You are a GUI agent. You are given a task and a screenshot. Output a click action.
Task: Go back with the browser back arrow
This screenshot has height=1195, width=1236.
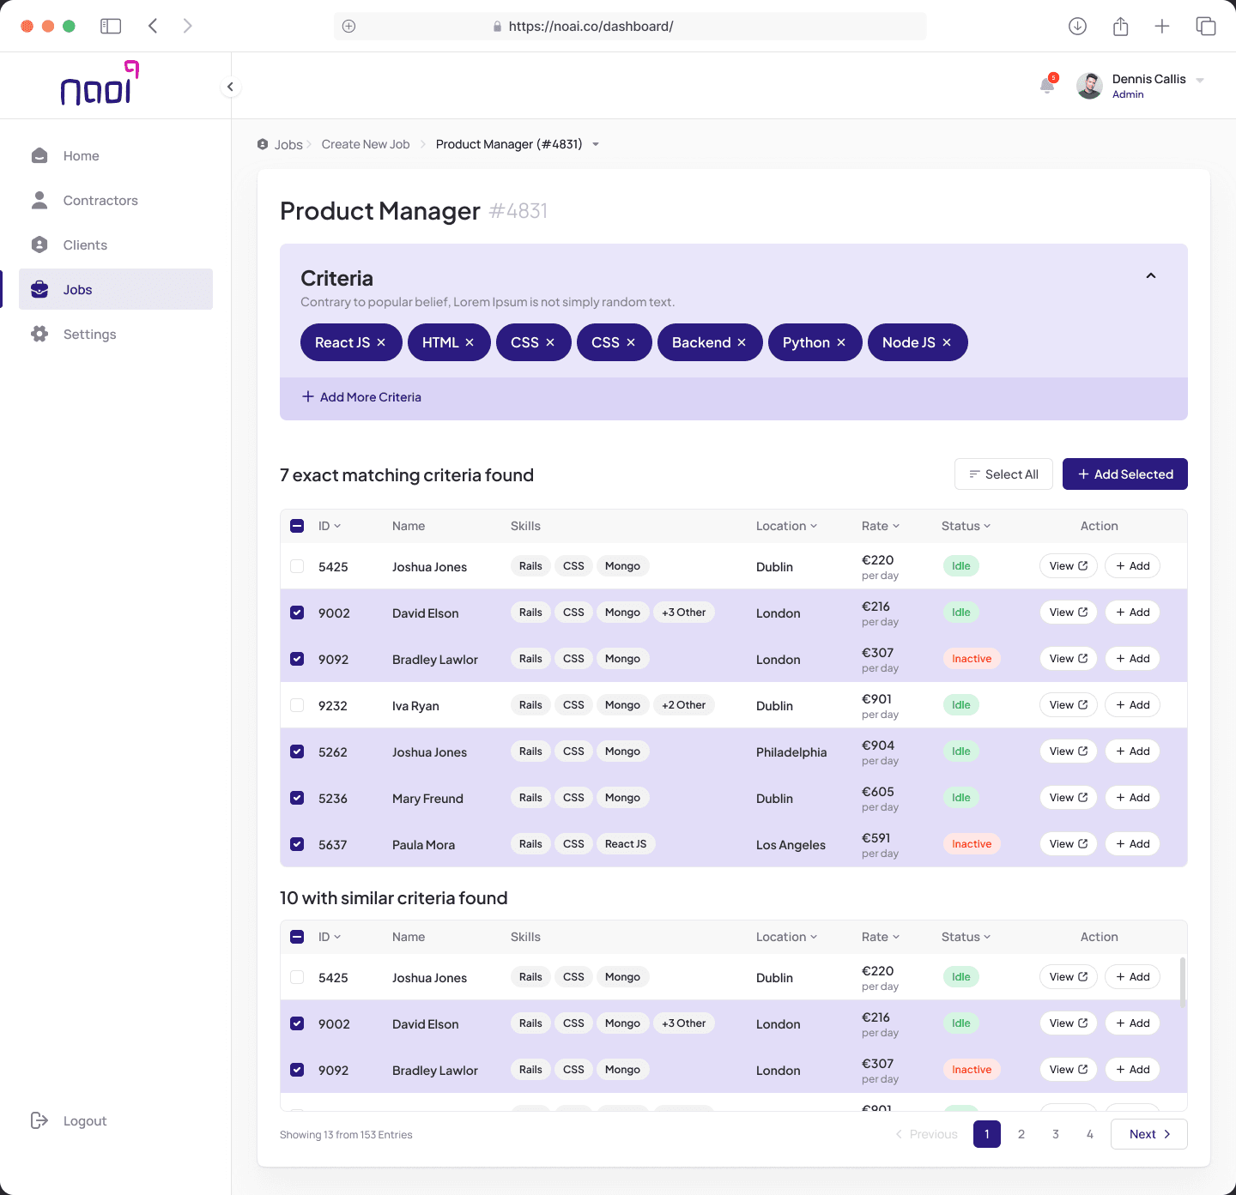pyautogui.click(x=153, y=26)
